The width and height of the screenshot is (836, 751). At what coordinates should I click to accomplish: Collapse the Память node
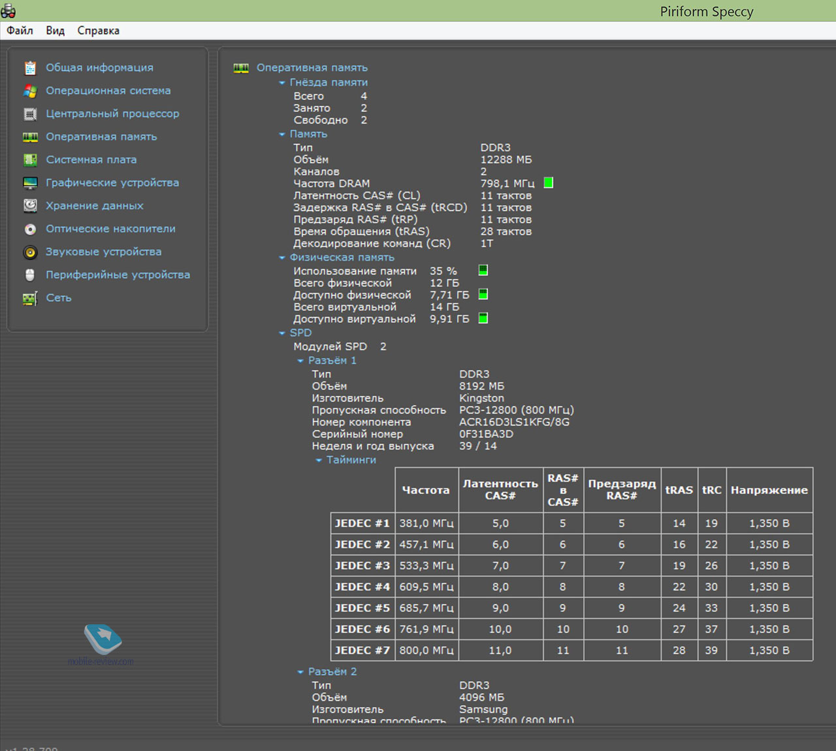(282, 135)
